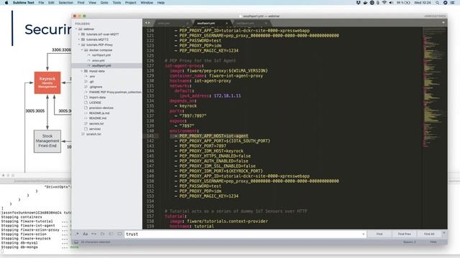Open the Goto menu
This screenshot has width=460, height=258.
[104, 3]
